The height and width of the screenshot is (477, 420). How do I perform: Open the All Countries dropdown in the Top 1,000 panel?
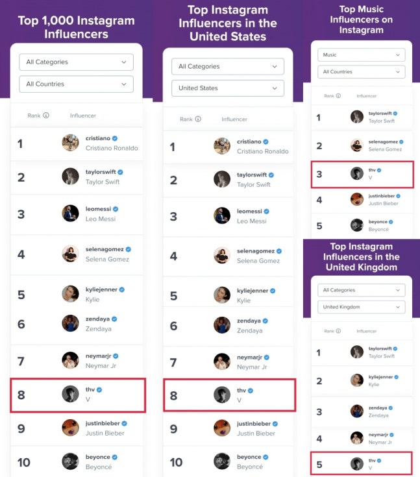76,84
